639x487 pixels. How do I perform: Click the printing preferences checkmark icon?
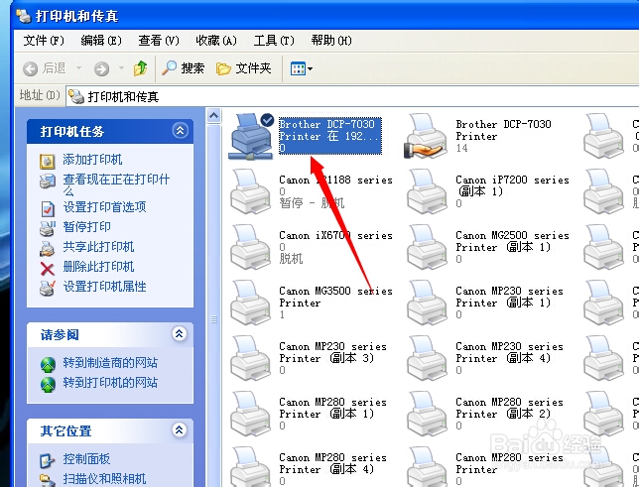(48, 209)
